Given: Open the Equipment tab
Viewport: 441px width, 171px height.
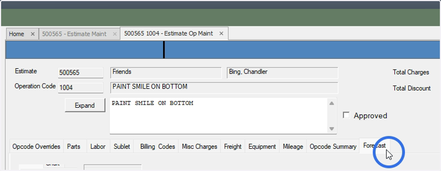Looking at the screenshot, I should [x=262, y=146].
